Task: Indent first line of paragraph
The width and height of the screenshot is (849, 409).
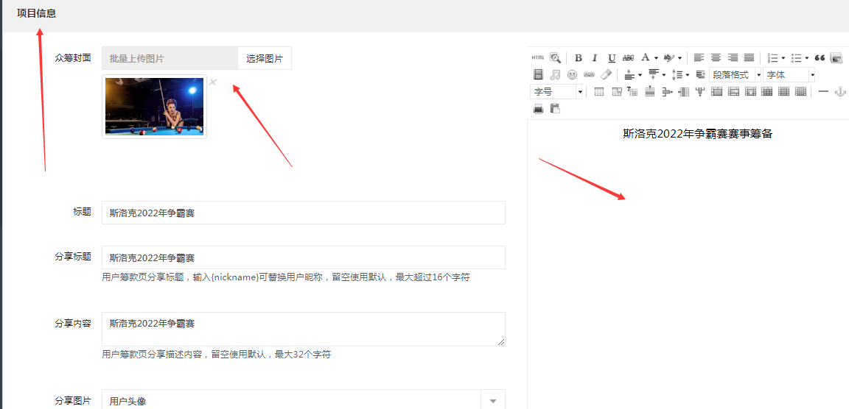Action: [x=700, y=74]
